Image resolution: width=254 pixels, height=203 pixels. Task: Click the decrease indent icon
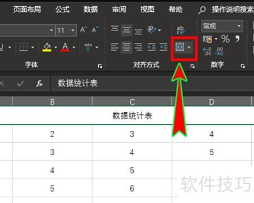click(151, 47)
